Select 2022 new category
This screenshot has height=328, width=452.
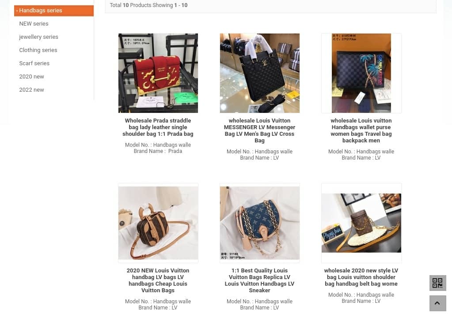pos(31,90)
